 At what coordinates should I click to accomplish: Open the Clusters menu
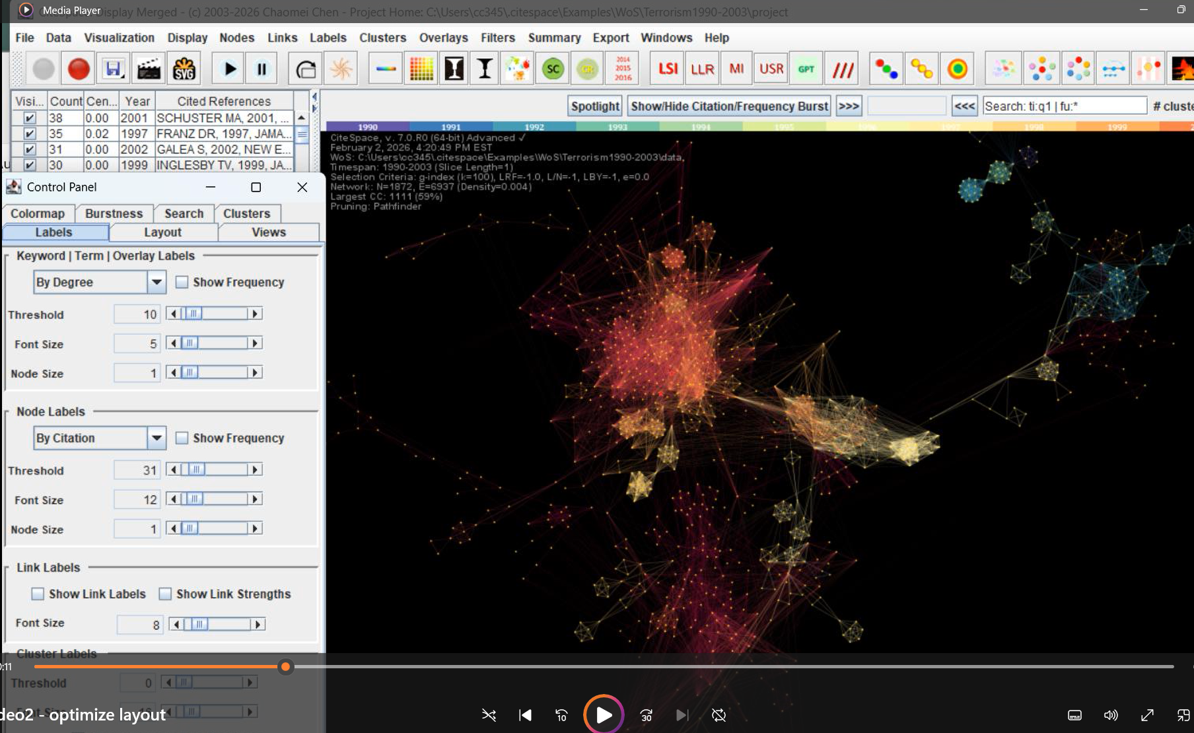click(x=382, y=38)
